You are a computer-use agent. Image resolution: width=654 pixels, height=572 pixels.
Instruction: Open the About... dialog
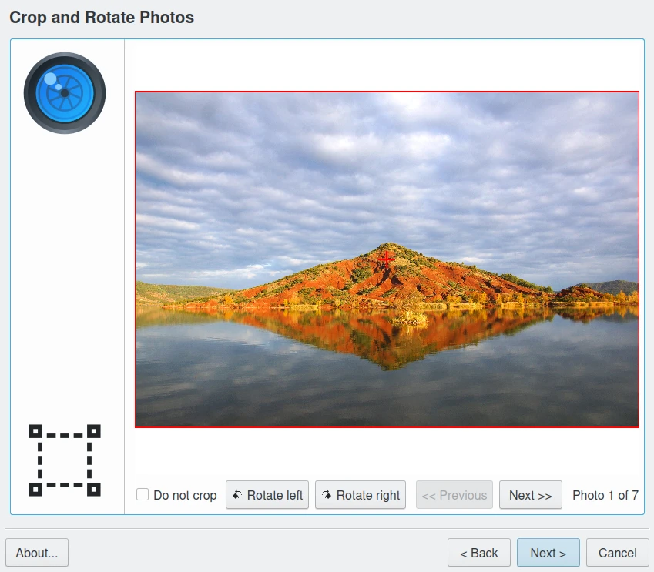[37, 553]
